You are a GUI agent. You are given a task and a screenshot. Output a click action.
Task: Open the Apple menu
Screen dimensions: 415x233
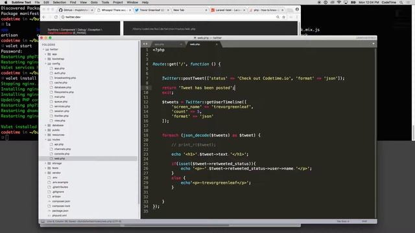6,3
